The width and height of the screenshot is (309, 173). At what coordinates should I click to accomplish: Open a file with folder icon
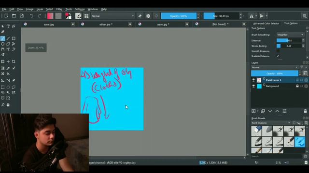(14, 16)
